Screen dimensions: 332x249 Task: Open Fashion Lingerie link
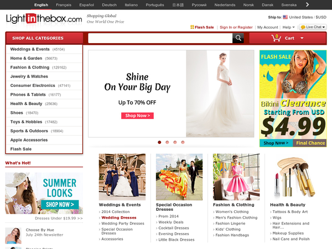click(x=230, y=224)
